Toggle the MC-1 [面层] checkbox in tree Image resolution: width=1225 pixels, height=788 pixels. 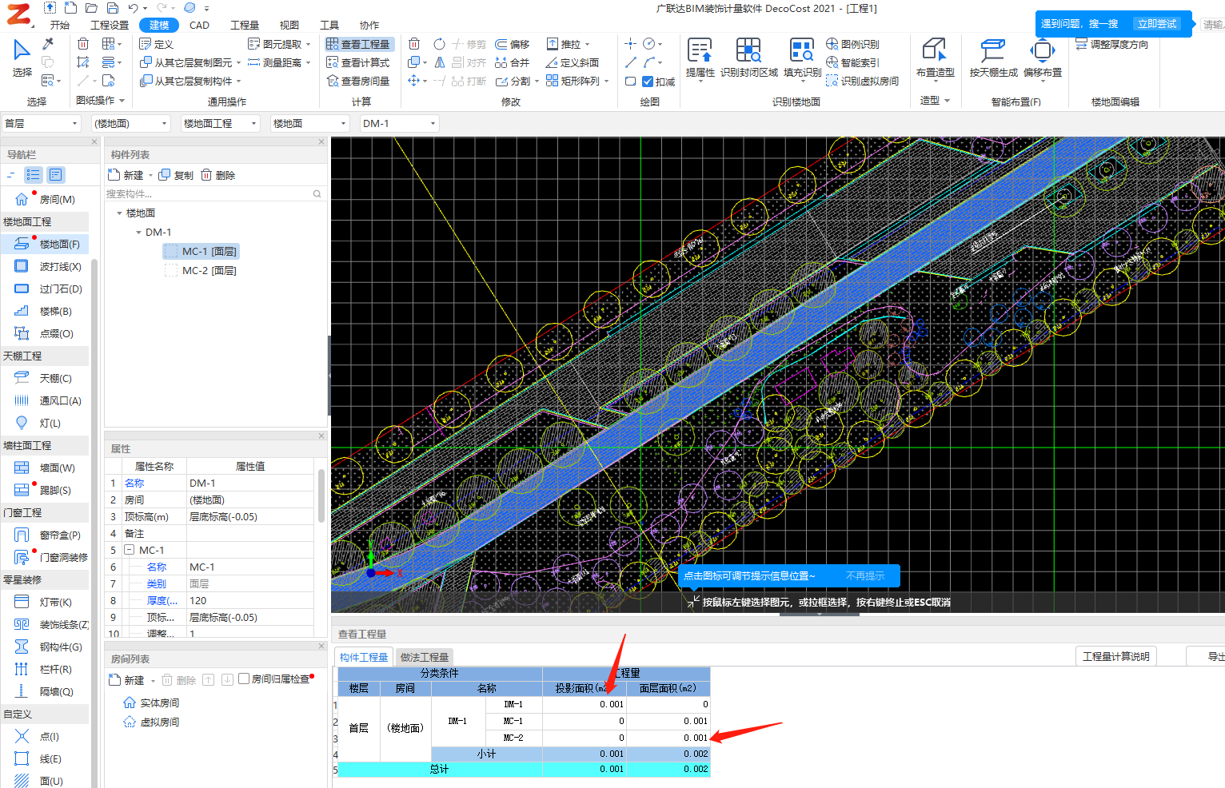(170, 251)
